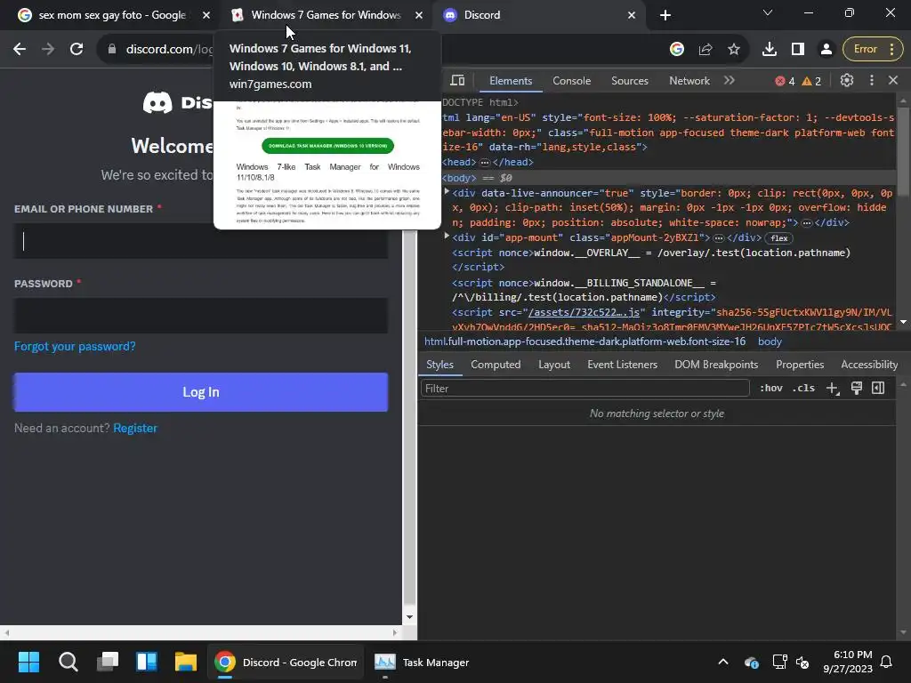
Task: Open Task View on taskbar
Action: coord(108,662)
